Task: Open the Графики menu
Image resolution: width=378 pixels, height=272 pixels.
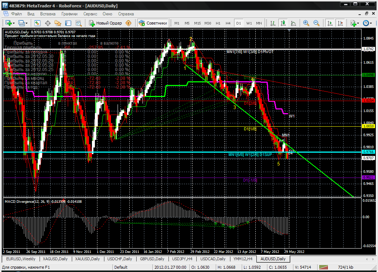Action: (x=70, y=14)
